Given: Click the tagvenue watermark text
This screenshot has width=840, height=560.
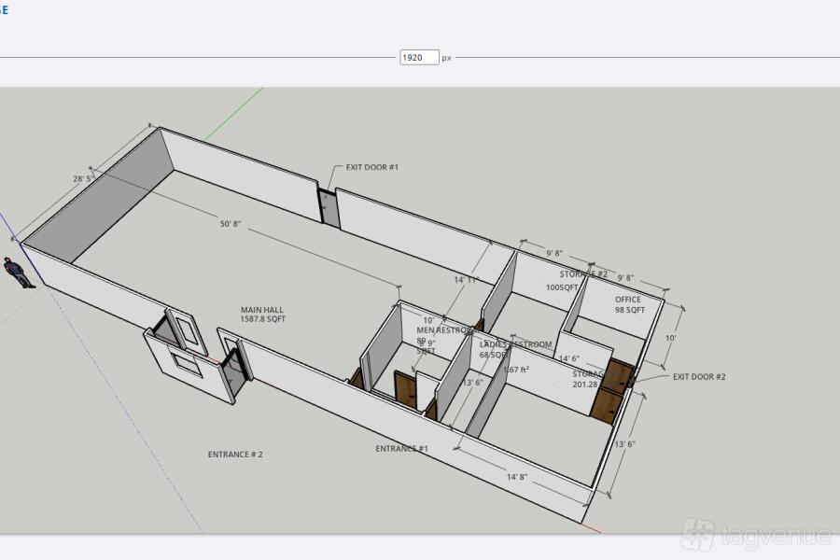Looking at the screenshot, I should [x=774, y=536].
